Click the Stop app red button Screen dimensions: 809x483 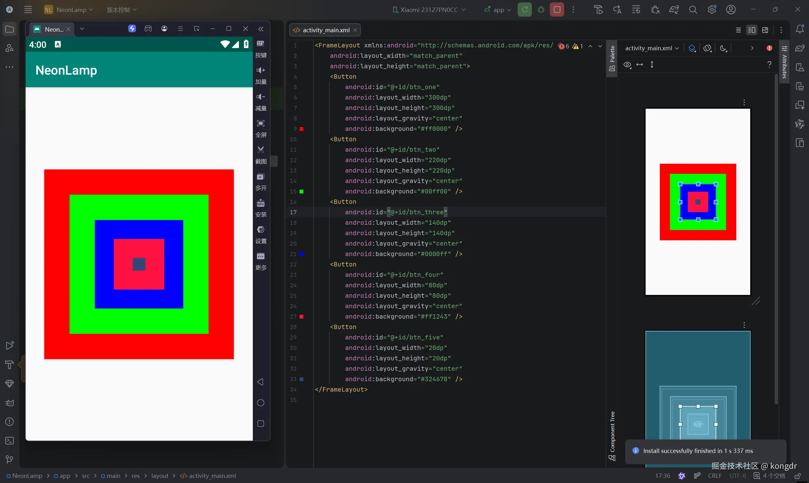pos(557,9)
